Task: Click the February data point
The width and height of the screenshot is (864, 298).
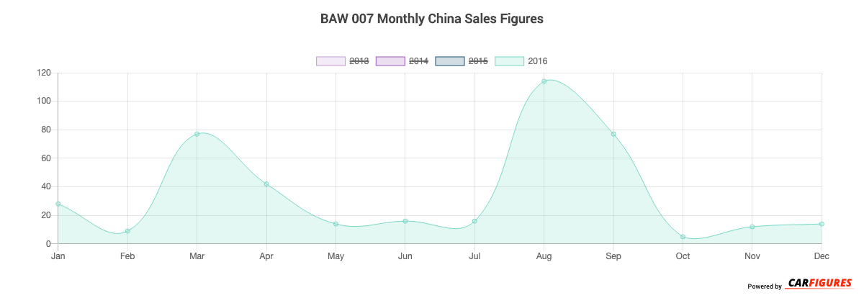Action: click(x=127, y=231)
